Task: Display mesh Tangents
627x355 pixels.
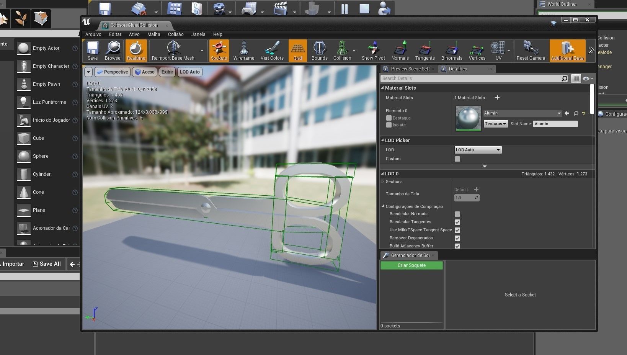Action: pyautogui.click(x=425, y=51)
